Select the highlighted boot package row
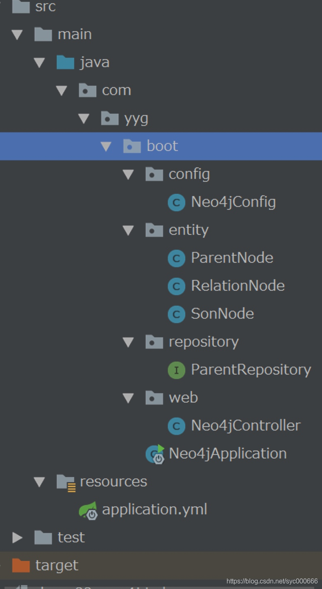Viewport: 322px width, 589px height. (162, 146)
